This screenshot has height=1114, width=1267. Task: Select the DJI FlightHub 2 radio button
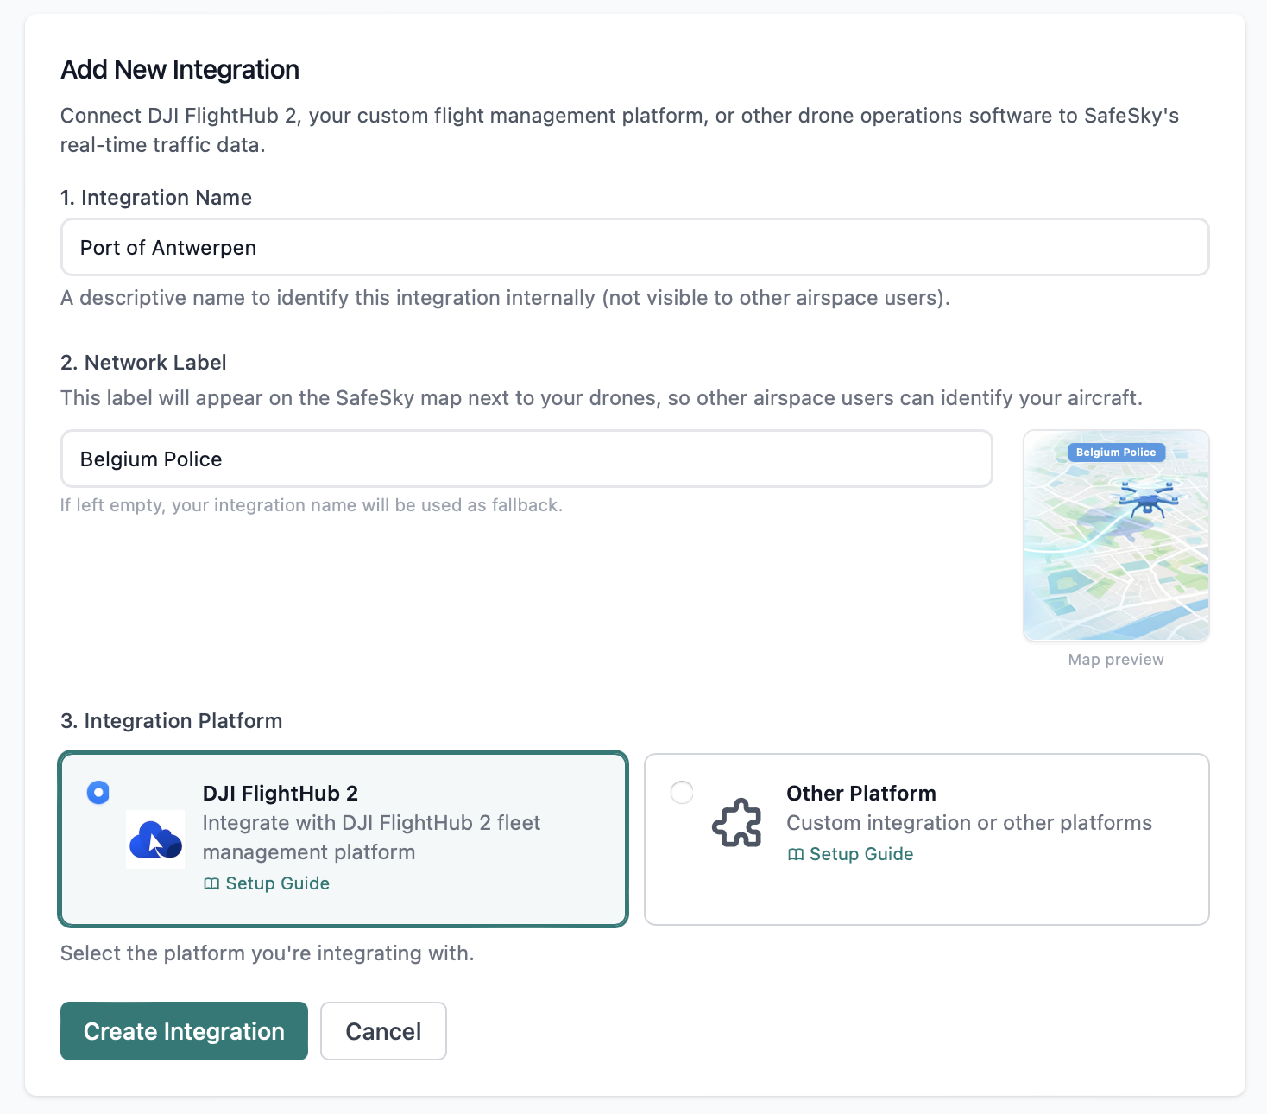[98, 792]
